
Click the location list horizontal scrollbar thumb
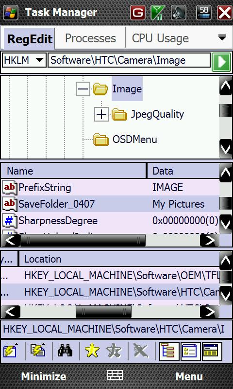[104, 312]
